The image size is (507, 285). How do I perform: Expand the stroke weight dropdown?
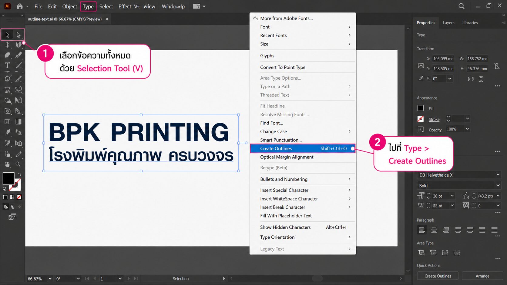[467, 119]
